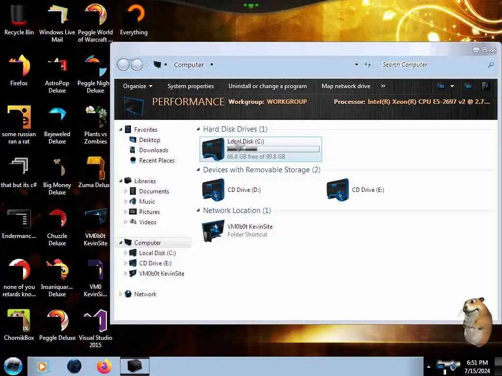Select Insaniquarium Deluxe desktop icon
The width and height of the screenshot is (502, 376).
point(57,278)
